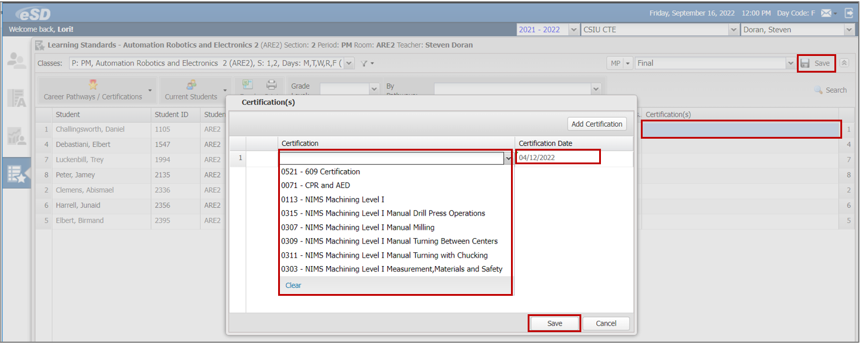
Task: Select student Challingsworth, Daniel
Action: click(91, 129)
